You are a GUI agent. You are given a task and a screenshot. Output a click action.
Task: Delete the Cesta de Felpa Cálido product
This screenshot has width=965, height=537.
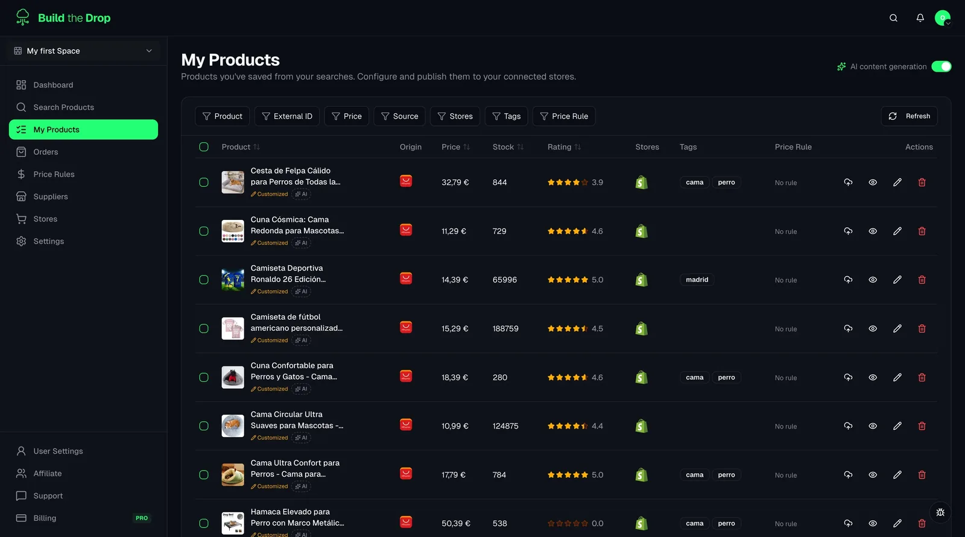[x=922, y=182]
